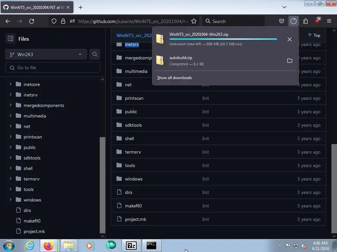
Task: Open the sdktools folder in file list
Action: coord(133,125)
